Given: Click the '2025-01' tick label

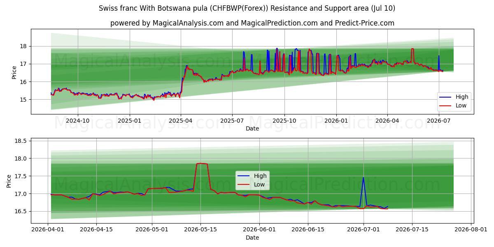Looking at the screenshot, I should tap(130, 121).
